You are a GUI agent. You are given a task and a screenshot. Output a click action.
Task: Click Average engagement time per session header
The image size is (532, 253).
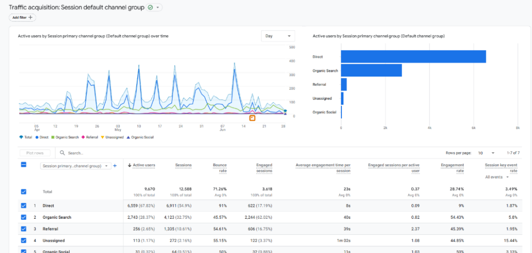323,168
